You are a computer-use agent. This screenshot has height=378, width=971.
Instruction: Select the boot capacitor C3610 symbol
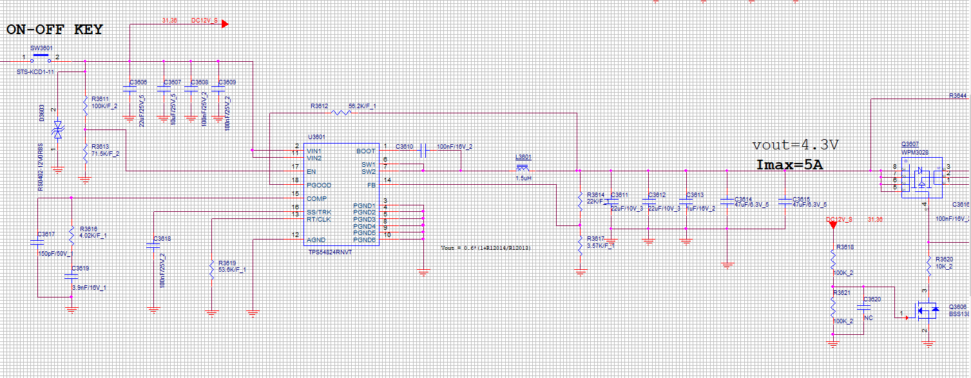(x=423, y=151)
